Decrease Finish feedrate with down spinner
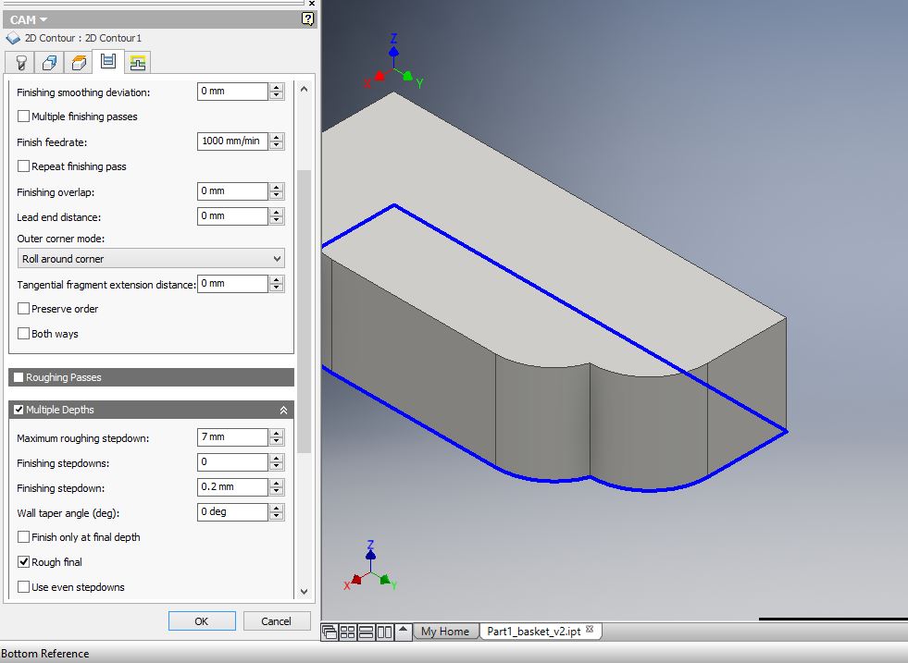Image resolution: width=908 pixels, height=663 pixels. [277, 145]
